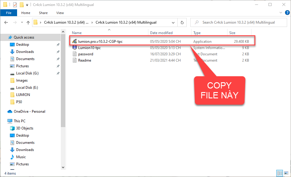Unpin Desktop from Quick access
Viewport: 291px width, 177px height.
(58, 45)
